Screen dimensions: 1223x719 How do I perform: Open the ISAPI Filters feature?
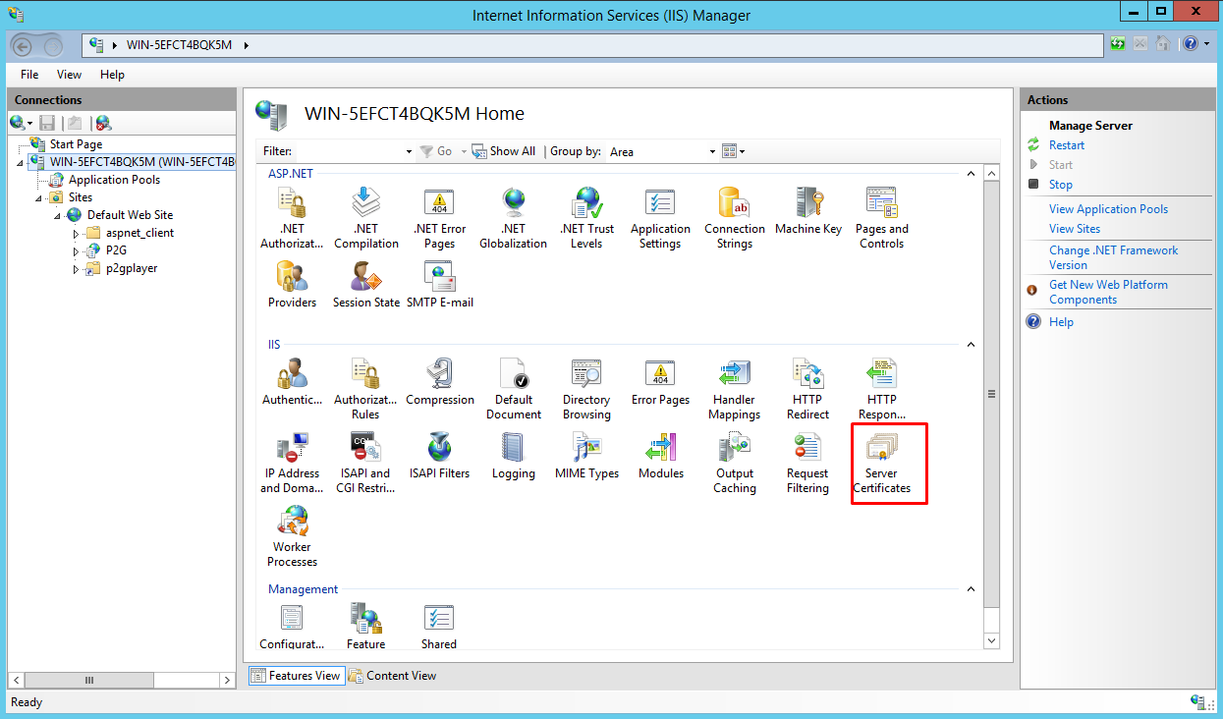point(439,456)
